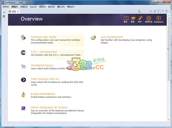Open the 运行(R) menu
Viewport: 172px width, 128px height.
52,7
